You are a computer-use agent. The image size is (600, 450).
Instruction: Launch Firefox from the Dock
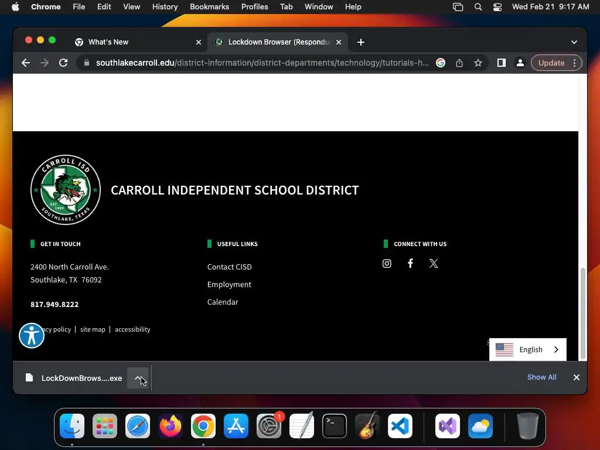tap(171, 426)
